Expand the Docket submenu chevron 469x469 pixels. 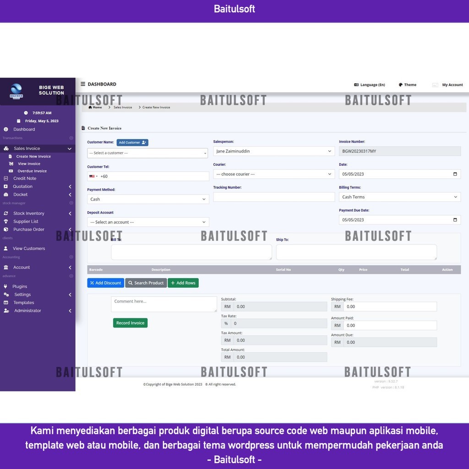point(70,195)
